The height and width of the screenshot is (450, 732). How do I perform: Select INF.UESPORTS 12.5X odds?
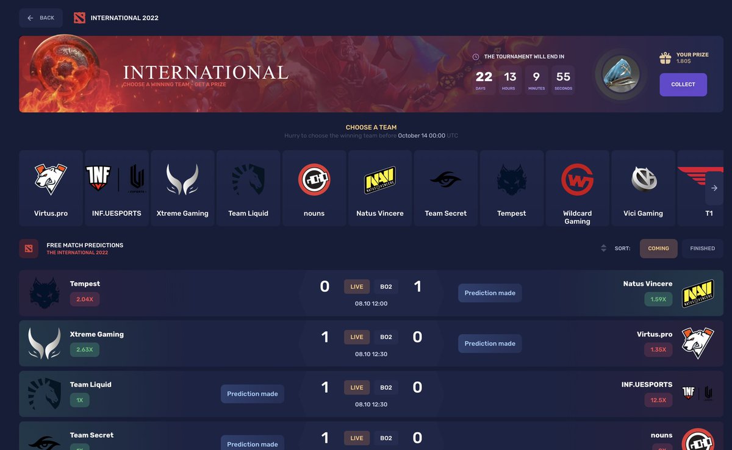(x=658, y=401)
